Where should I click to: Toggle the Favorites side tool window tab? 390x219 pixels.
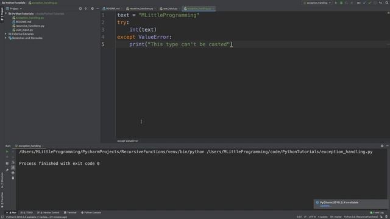tap(2, 200)
